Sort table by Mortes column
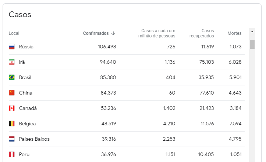The image size is (266, 162). 234,33
